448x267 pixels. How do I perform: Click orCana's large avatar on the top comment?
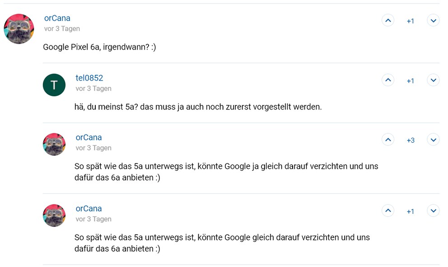tap(19, 29)
